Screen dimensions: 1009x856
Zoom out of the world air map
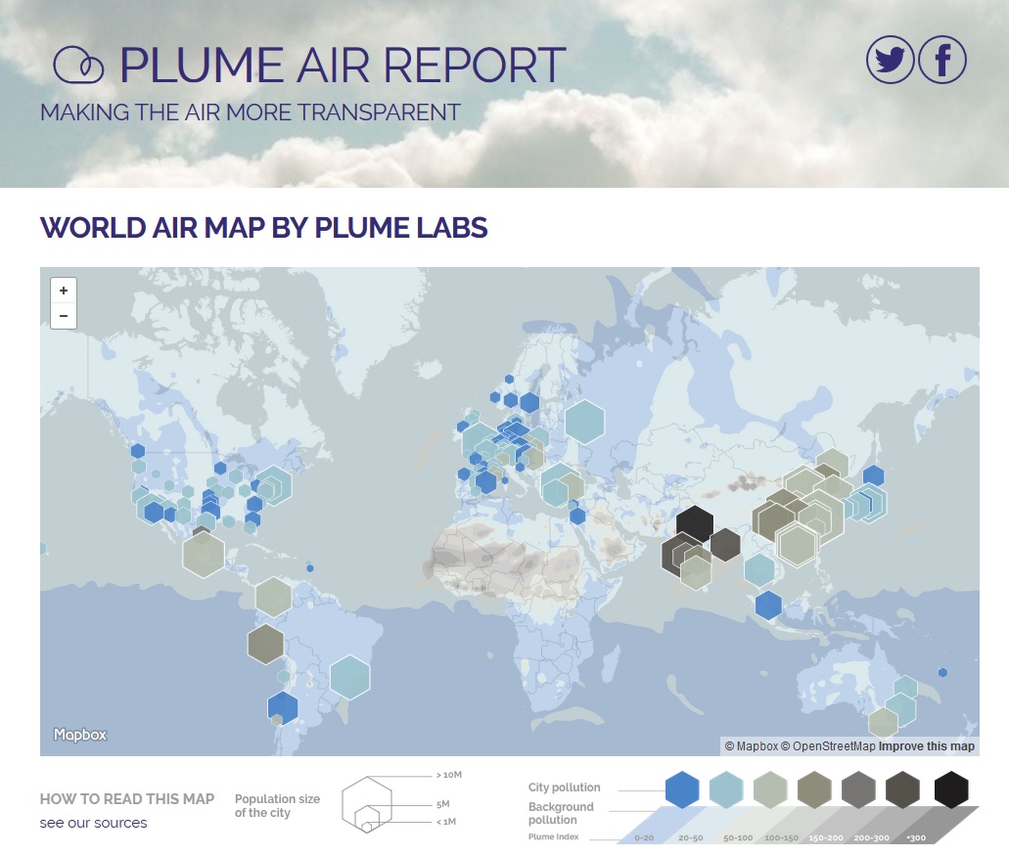64,316
